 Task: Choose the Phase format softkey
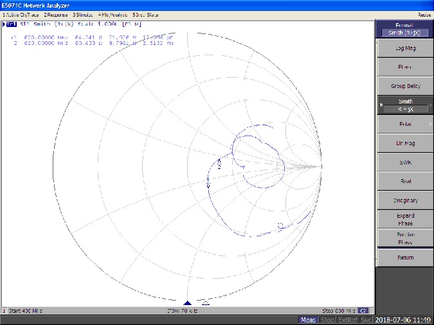coord(405,67)
